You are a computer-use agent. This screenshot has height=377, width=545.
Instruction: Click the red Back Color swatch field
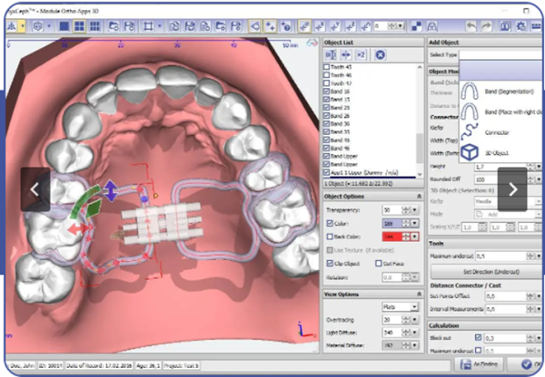(391, 237)
